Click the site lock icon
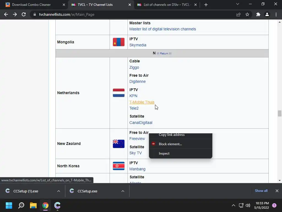This screenshot has height=212, width=282. click(x=35, y=14)
